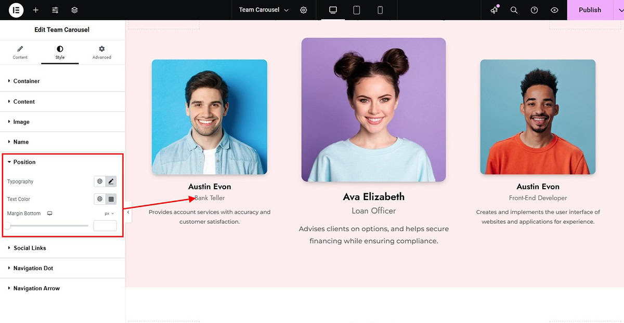Switch to mobile preview mode
Viewport: 624px width, 323px height.
[380, 10]
